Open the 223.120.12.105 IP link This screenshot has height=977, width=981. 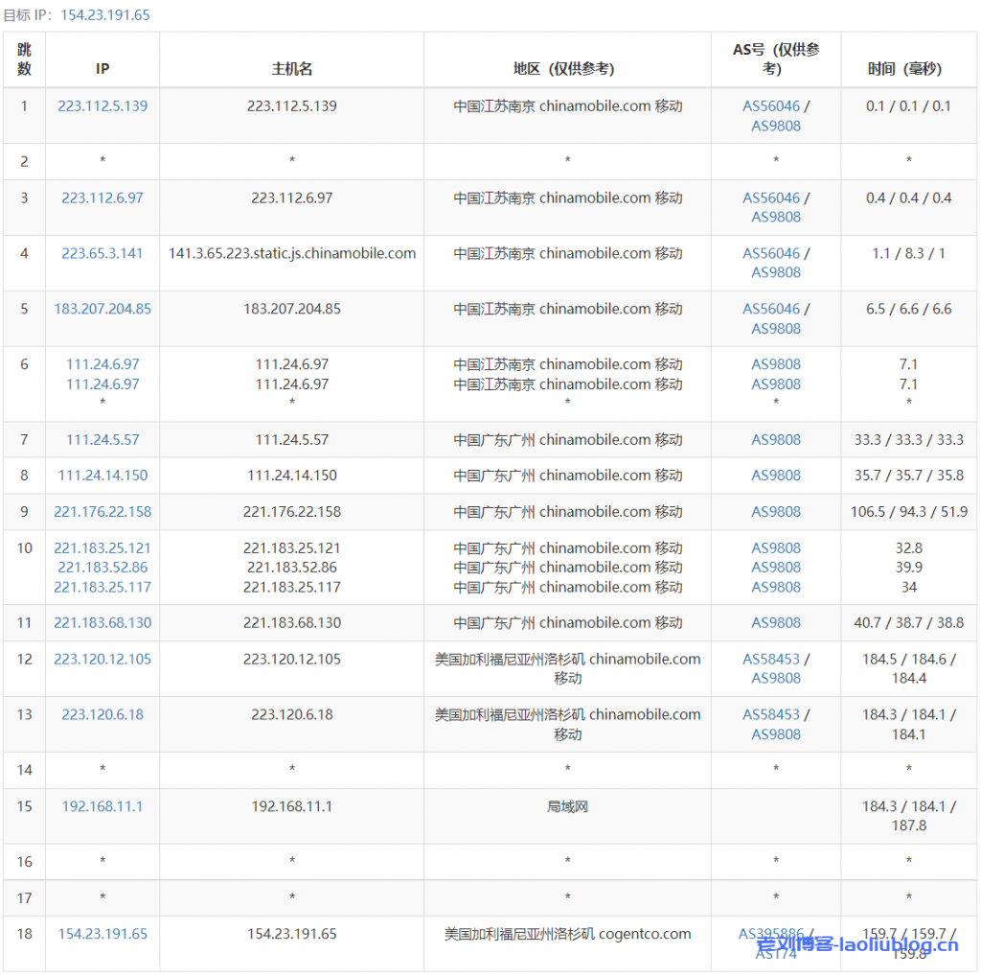(x=103, y=660)
